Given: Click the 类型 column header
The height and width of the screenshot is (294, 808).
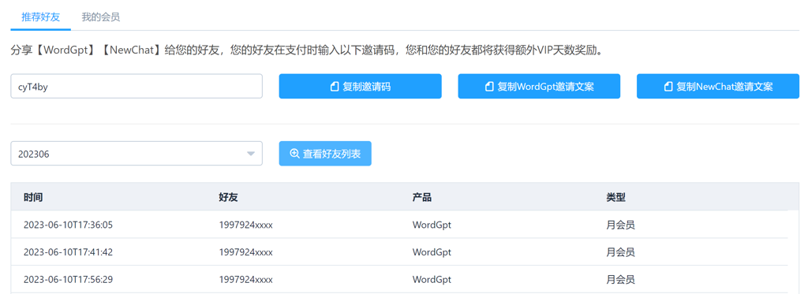Looking at the screenshot, I should (x=616, y=197).
